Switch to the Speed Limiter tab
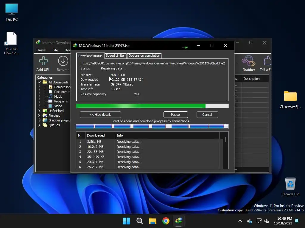The image size is (305, 228). 115,56
